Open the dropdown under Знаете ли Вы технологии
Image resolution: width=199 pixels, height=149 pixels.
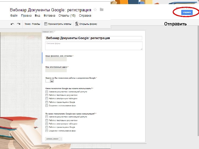[49, 81]
